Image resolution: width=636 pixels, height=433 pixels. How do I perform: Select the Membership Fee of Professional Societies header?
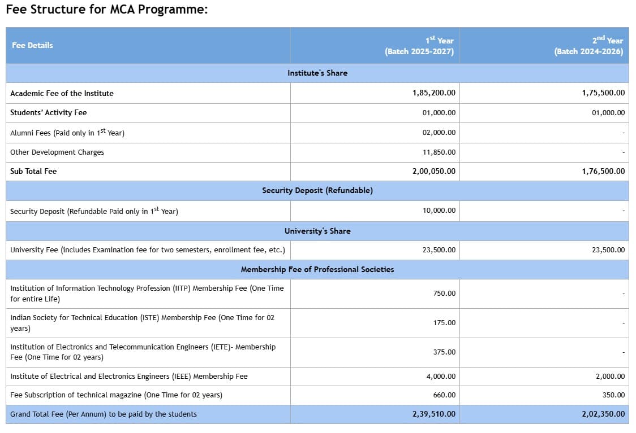tap(317, 269)
